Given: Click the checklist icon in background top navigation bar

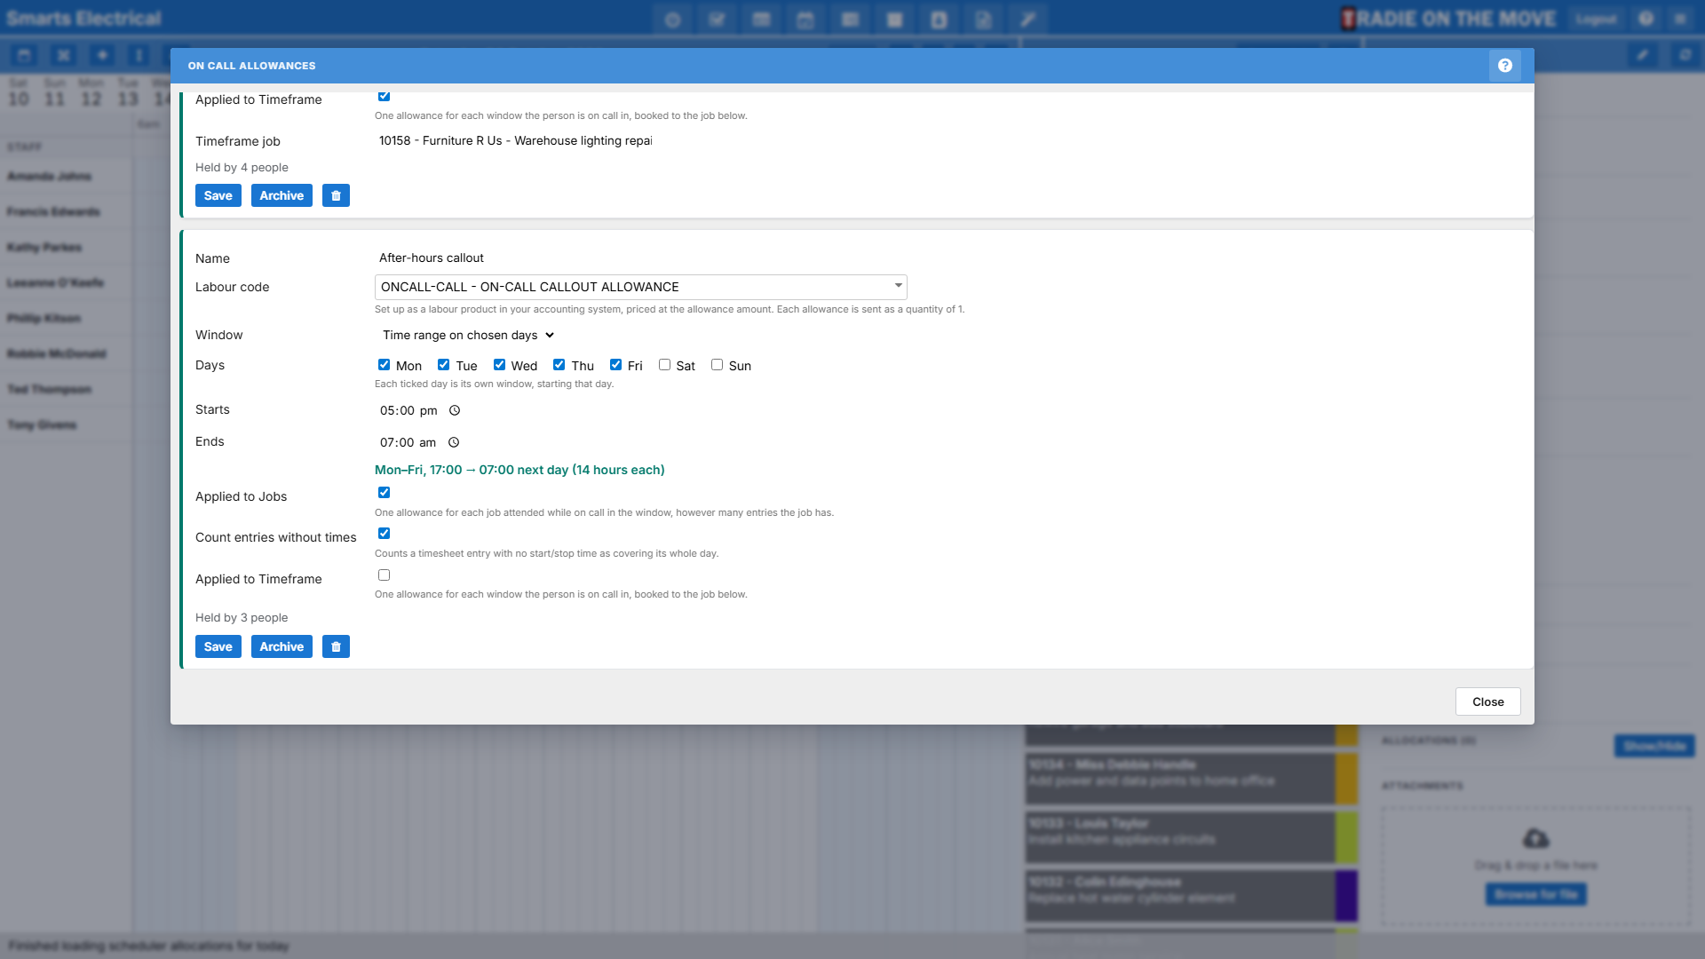Looking at the screenshot, I should (x=717, y=20).
